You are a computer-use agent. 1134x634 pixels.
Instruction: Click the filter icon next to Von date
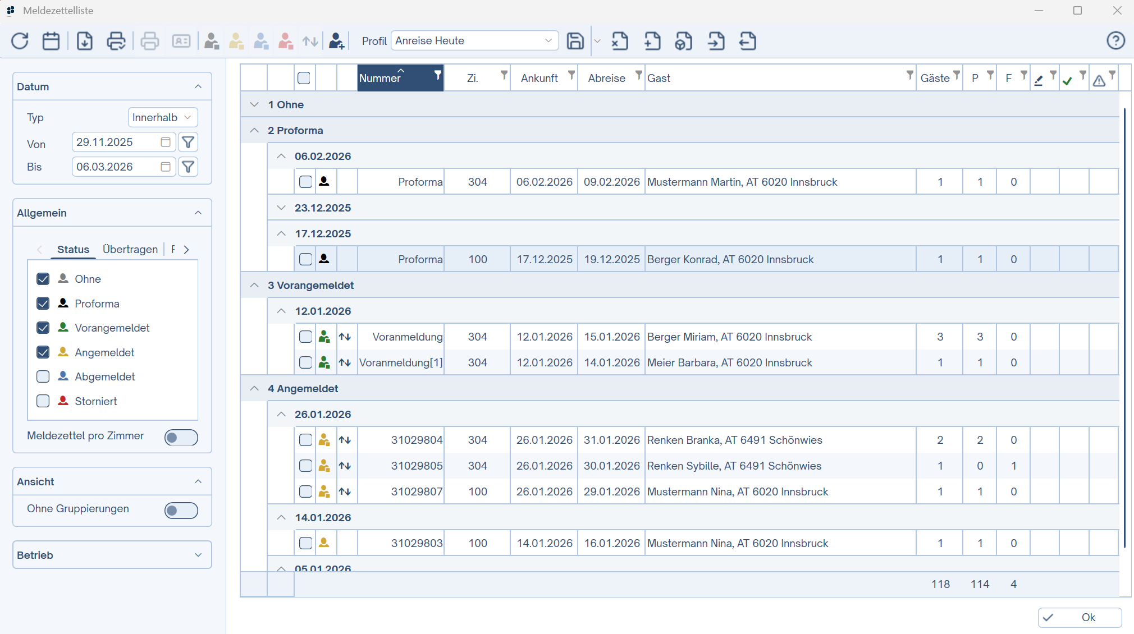click(x=188, y=143)
